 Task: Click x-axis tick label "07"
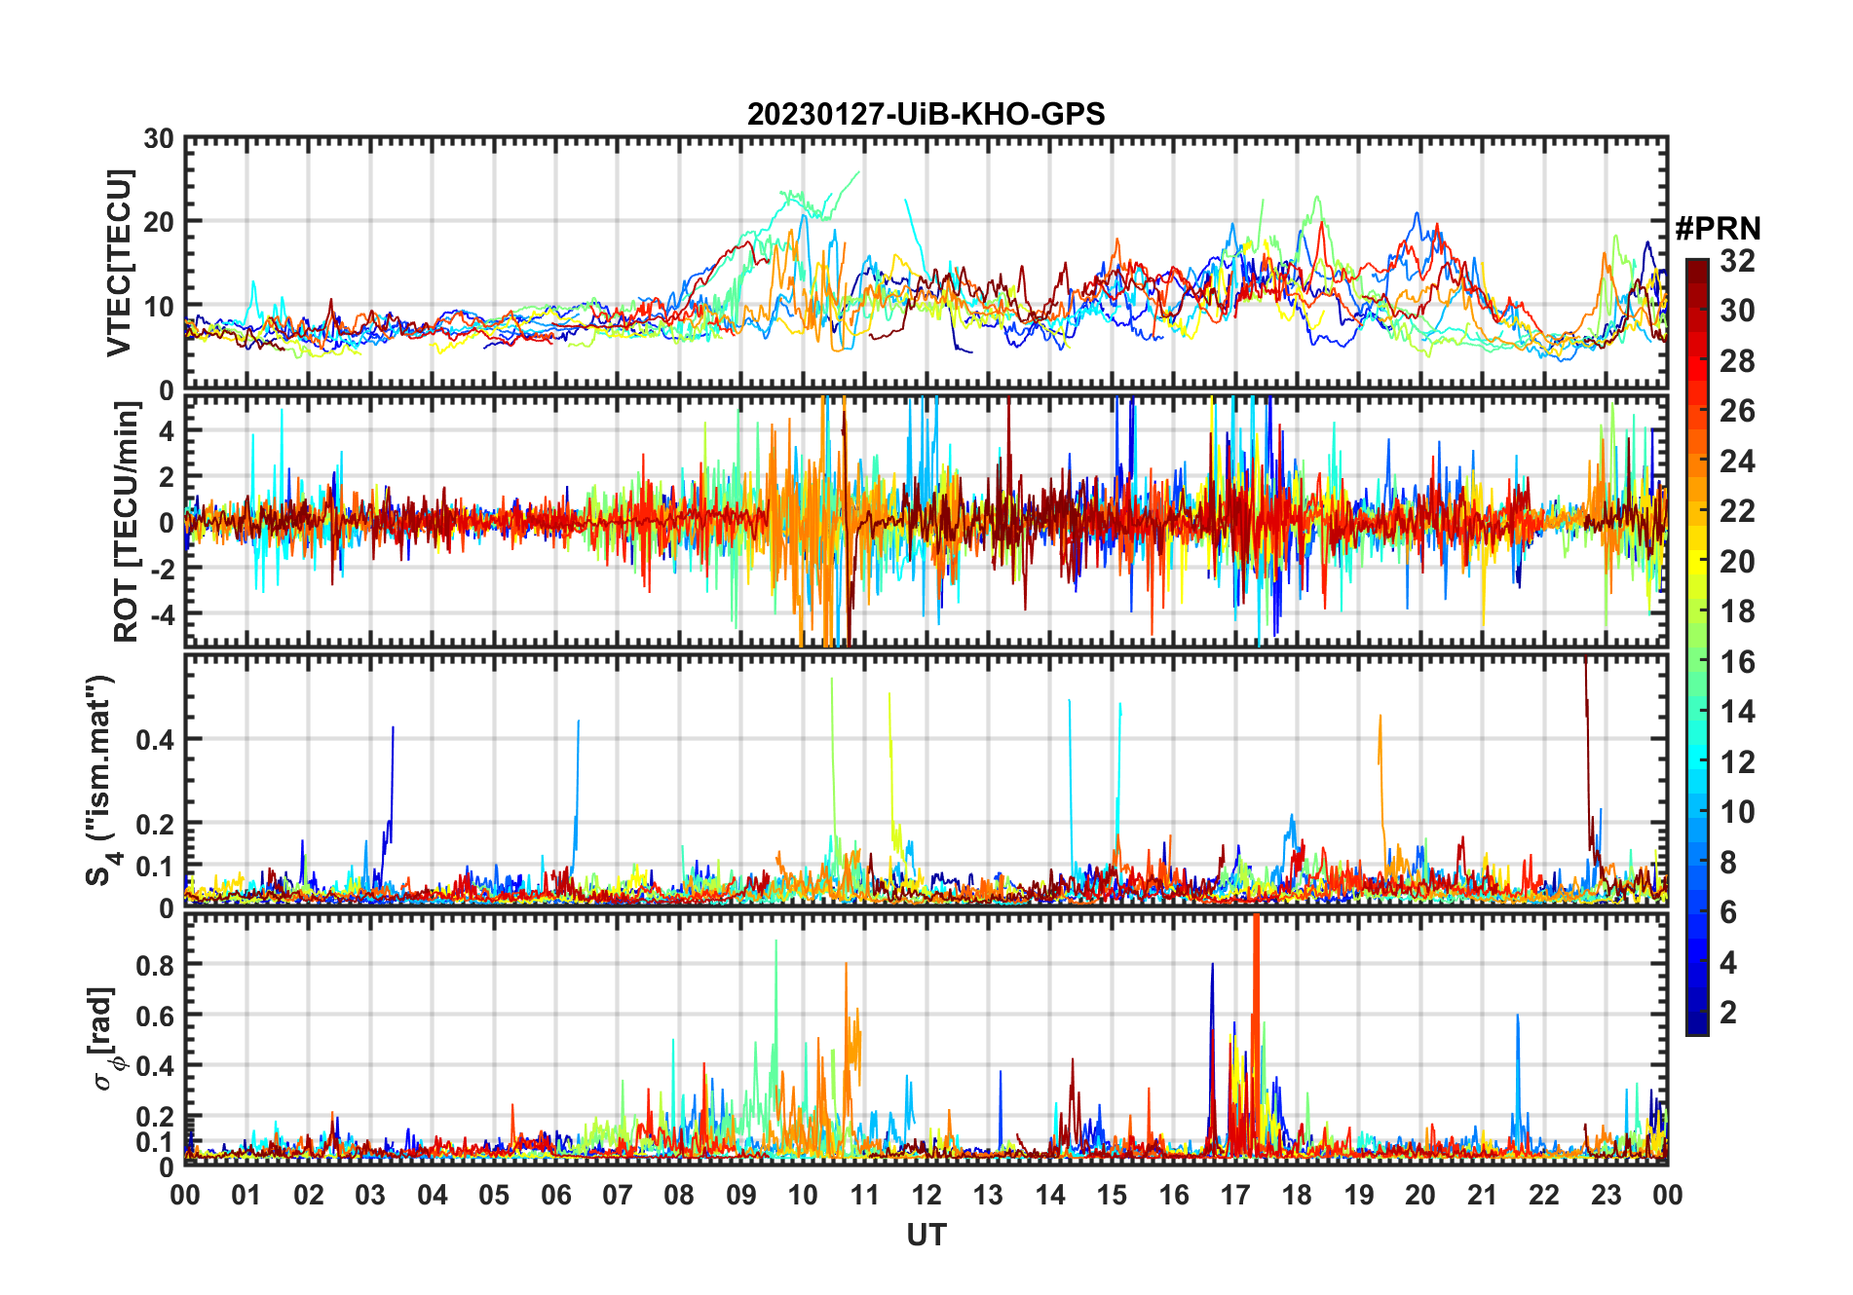coord(618,1195)
